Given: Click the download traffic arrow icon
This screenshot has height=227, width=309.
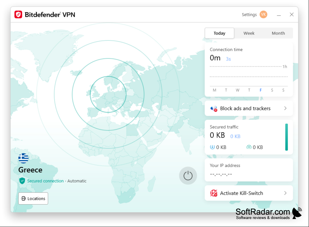Looking at the screenshot, I should 212,147.
